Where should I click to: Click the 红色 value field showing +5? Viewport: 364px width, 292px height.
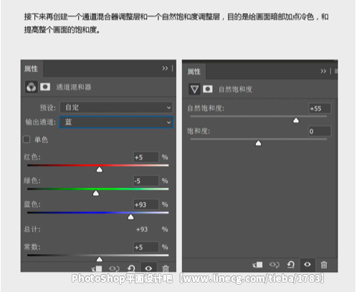click(146, 157)
